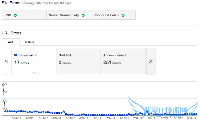
Task: Click the URL Errors heading
Action: click(x=12, y=33)
